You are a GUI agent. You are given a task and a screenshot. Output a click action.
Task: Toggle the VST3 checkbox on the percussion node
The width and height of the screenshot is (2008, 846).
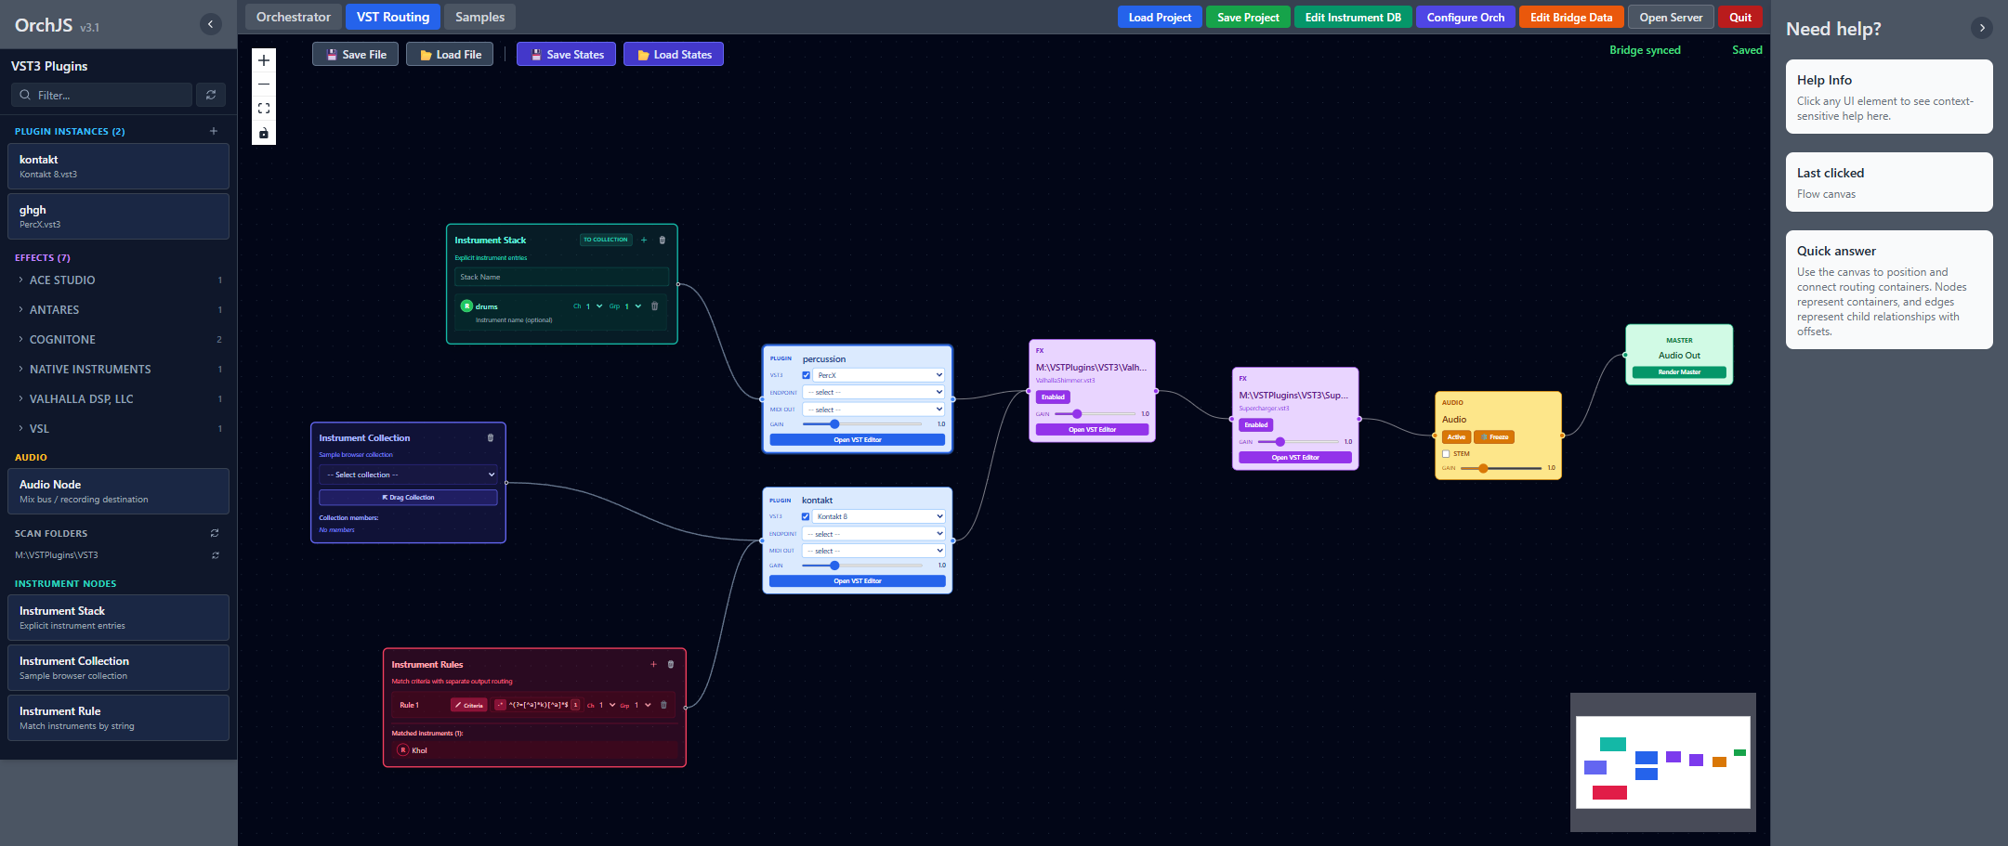[806, 375]
